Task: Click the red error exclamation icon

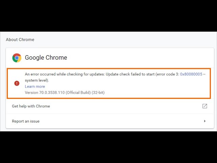Action: [17, 83]
